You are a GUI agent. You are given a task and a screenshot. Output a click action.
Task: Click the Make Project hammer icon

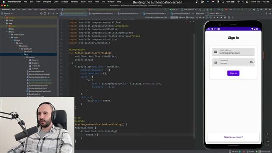coord(166,9)
